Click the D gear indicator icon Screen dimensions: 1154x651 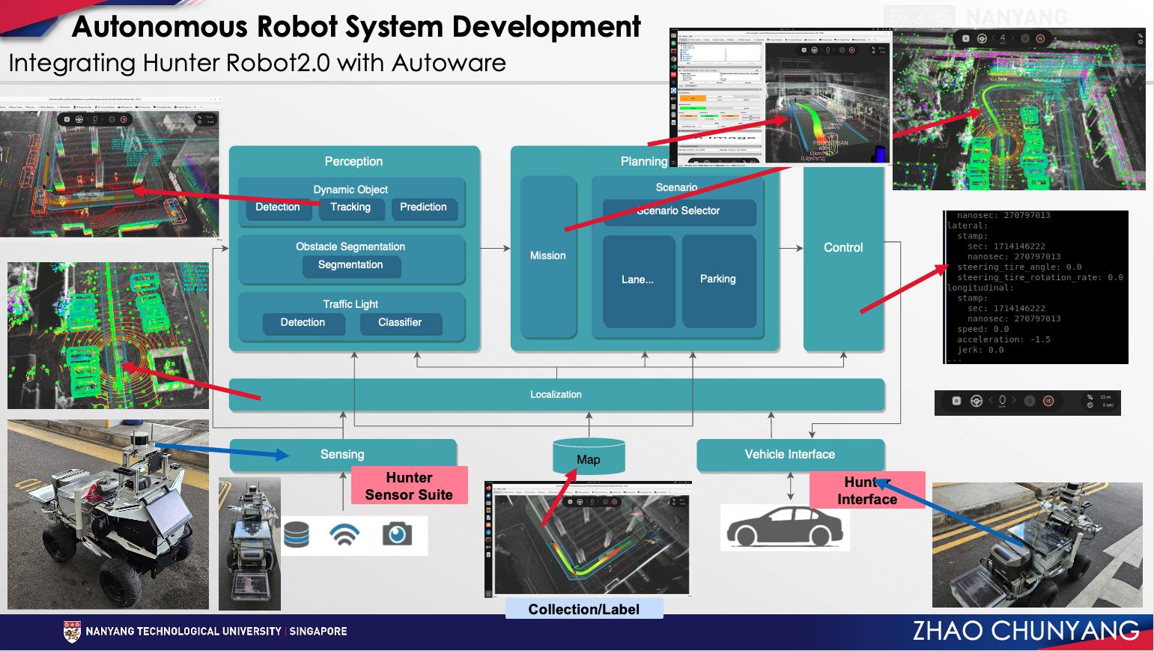pyautogui.click(x=956, y=402)
